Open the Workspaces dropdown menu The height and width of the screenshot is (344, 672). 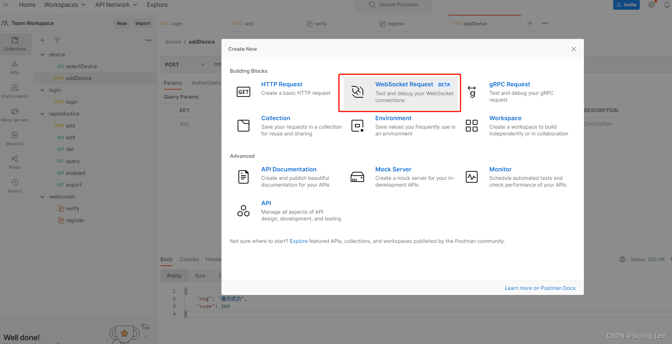(x=65, y=5)
